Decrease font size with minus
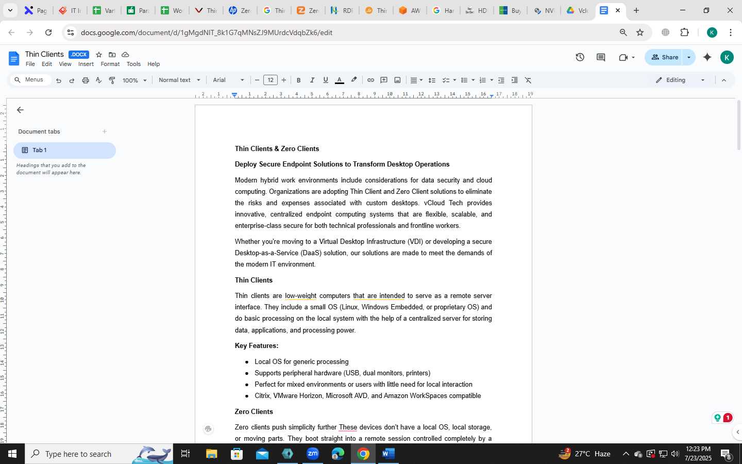 257,80
